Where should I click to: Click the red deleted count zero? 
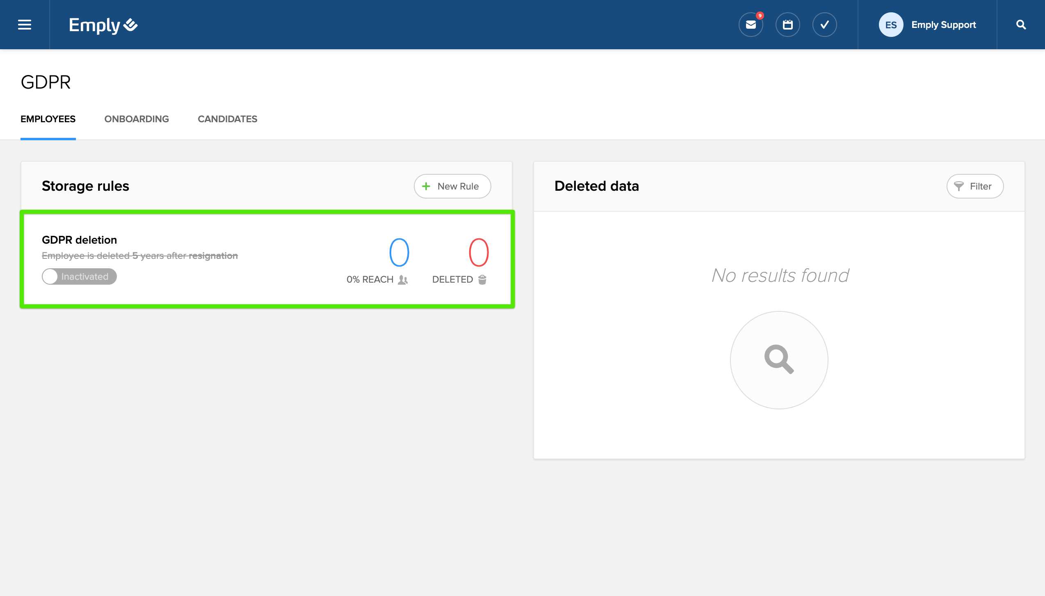[479, 252]
